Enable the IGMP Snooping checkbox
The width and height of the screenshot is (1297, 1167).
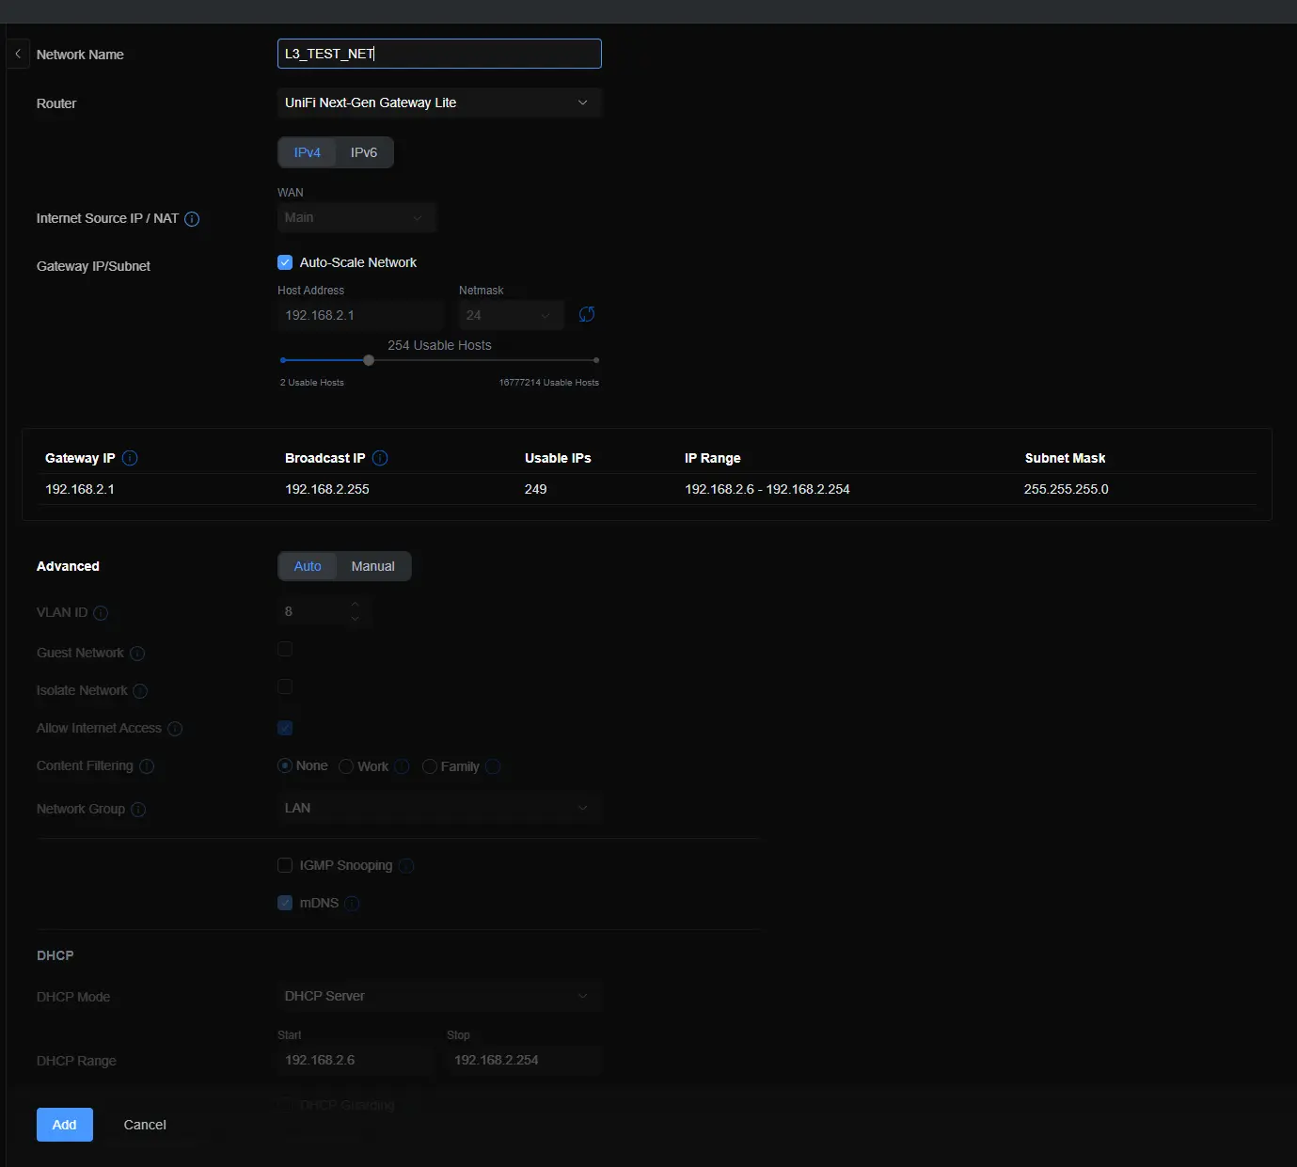(285, 865)
